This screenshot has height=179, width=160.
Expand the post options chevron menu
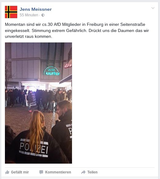[x=153, y=8]
